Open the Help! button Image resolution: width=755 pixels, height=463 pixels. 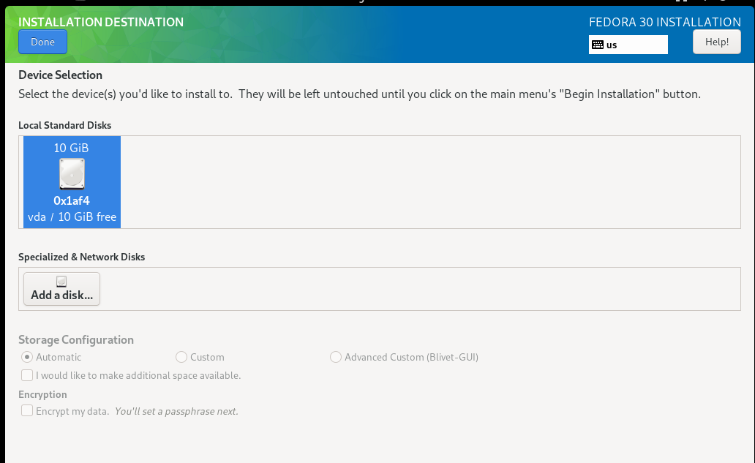(x=716, y=42)
